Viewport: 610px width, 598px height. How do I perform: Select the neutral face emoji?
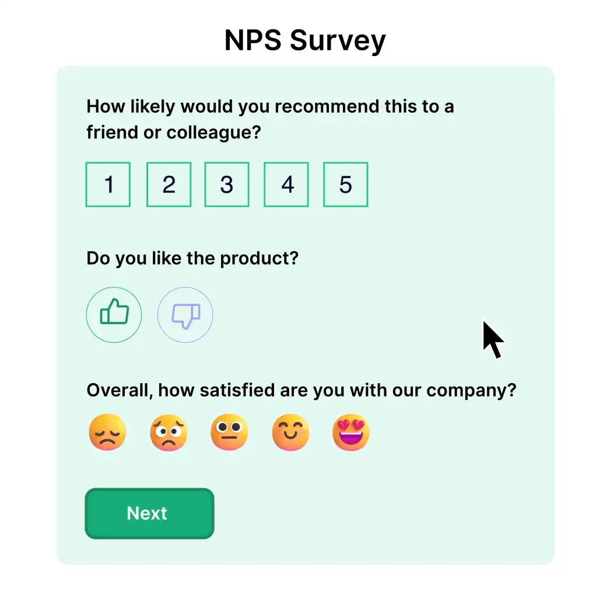coord(229,432)
